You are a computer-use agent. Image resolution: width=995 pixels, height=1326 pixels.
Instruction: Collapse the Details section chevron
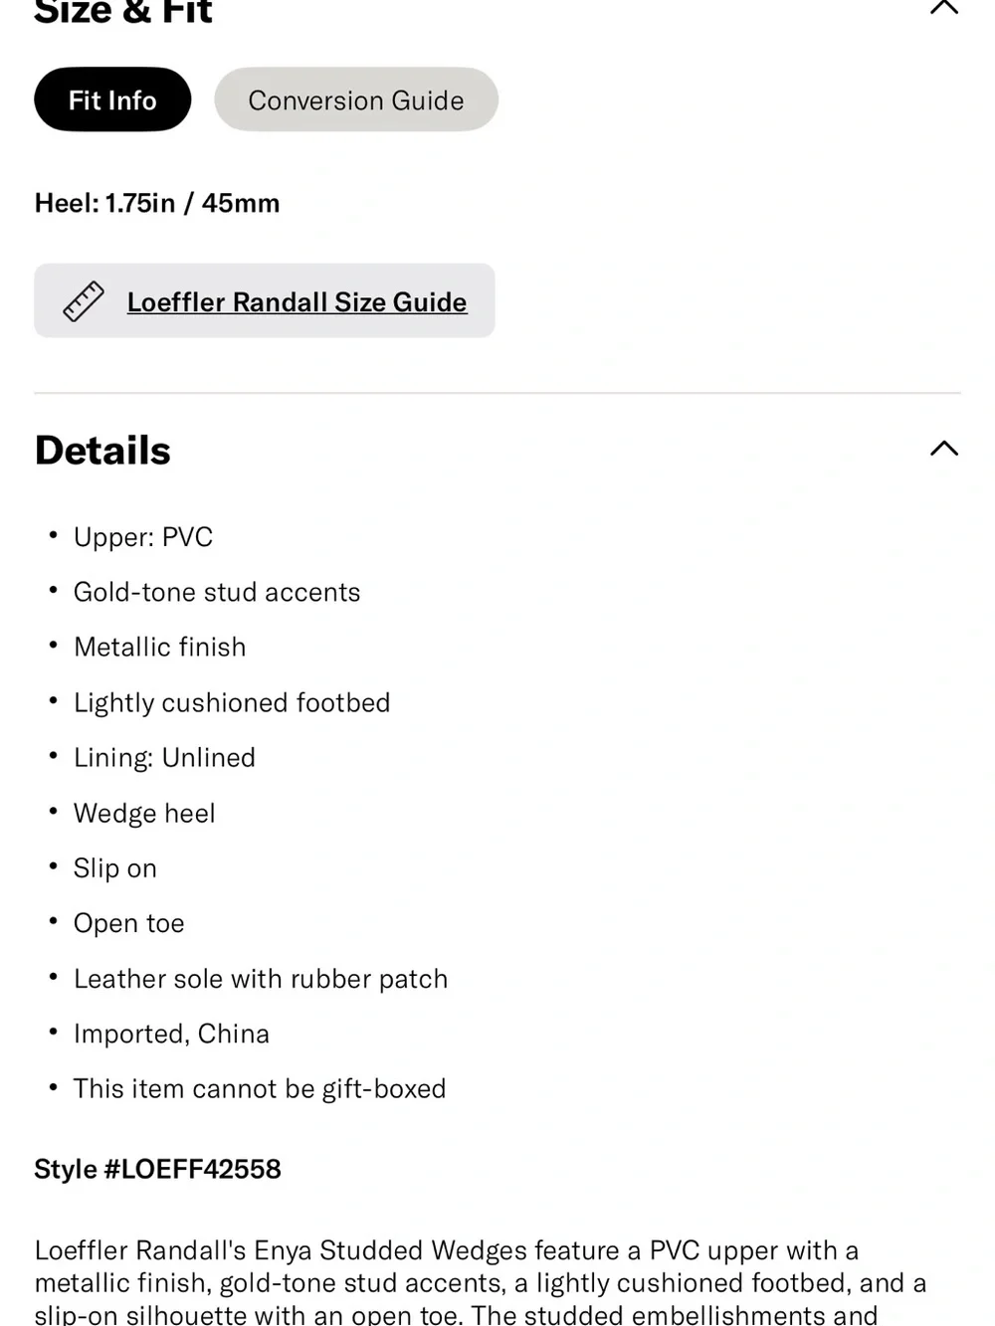pos(943,449)
